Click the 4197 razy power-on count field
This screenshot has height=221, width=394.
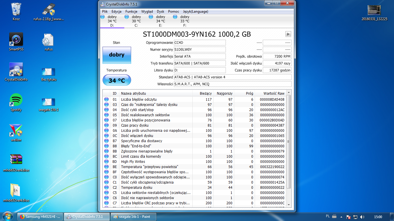click(277, 63)
